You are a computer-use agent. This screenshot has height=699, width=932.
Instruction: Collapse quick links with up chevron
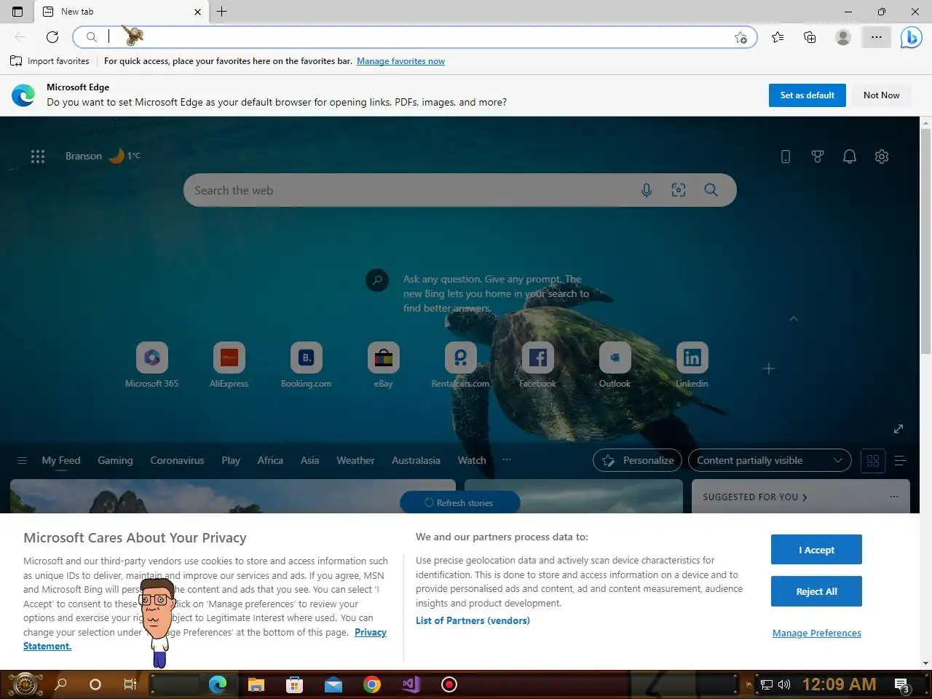pyautogui.click(x=794, y=318)
